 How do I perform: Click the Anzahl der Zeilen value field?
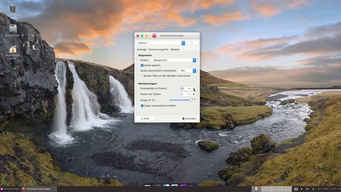click(x=183, y=94)
